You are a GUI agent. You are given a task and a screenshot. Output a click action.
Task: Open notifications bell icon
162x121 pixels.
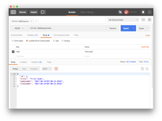tap(143, 12)
